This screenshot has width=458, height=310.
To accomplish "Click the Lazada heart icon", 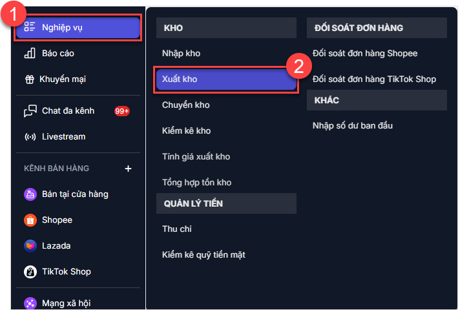I will (30, 245).
